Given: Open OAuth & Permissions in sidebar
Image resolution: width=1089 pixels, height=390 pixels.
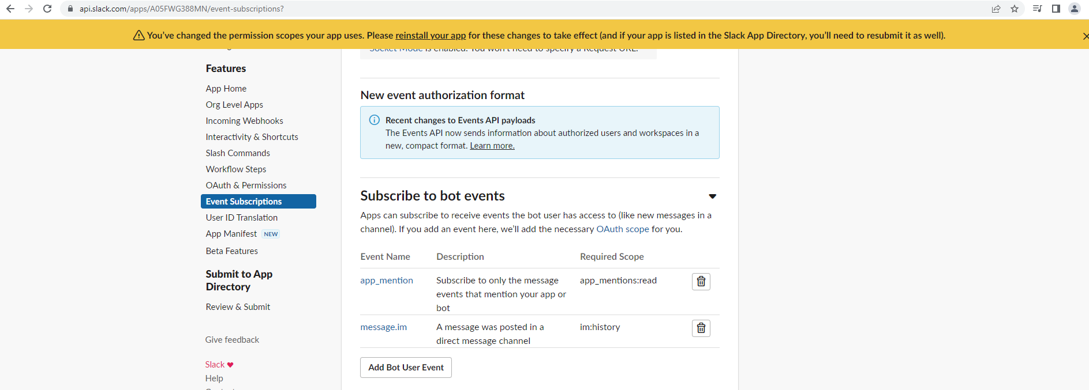Looking at the screenshot, I should coord(246,185).
